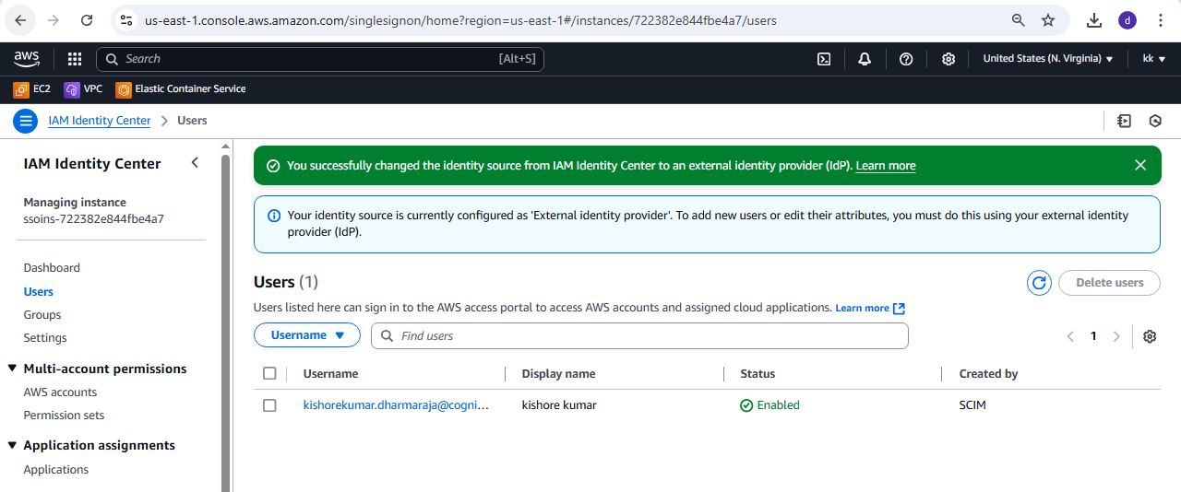Screen dimensions: 1181x492
Task: Open the United States (N. Virginia) region dropdown
Action: [x=1048, y=59]
